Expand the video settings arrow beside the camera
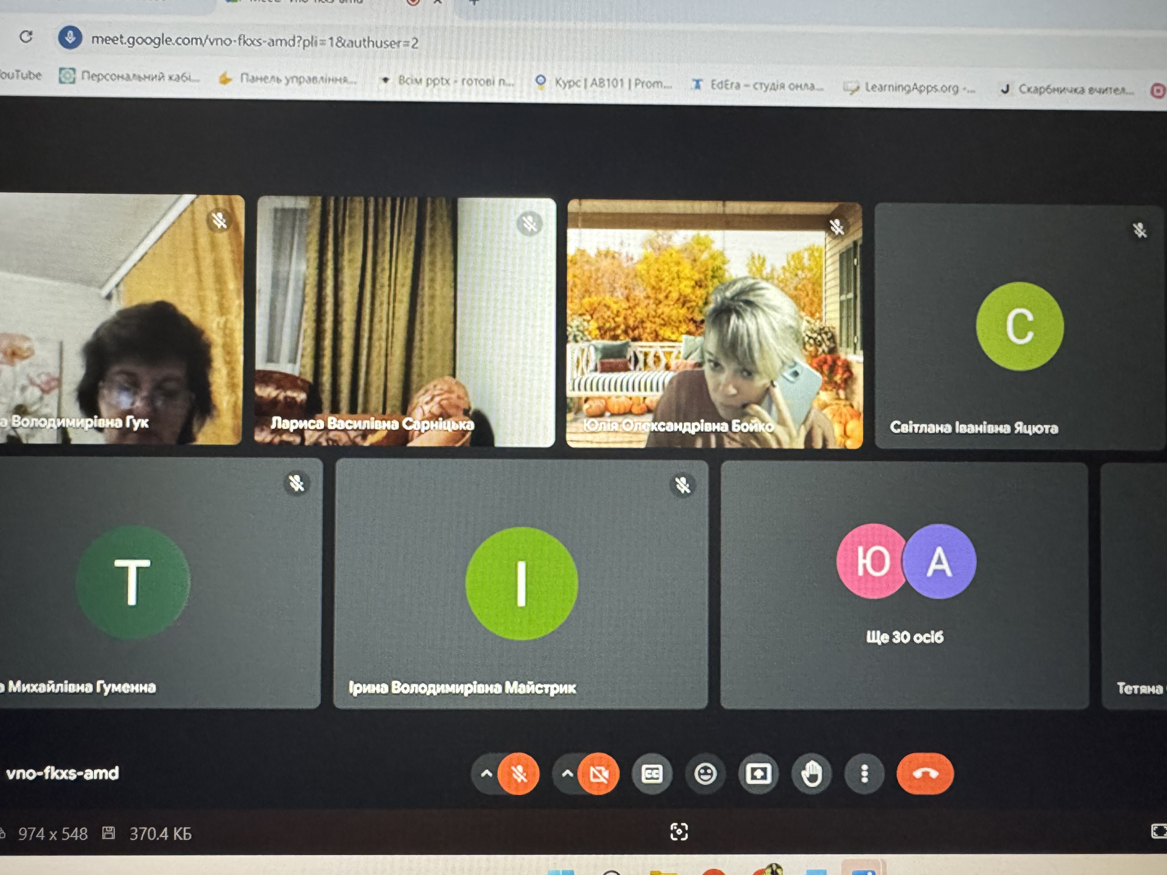Screen dimensions: 1167x875 pos(567,774)
